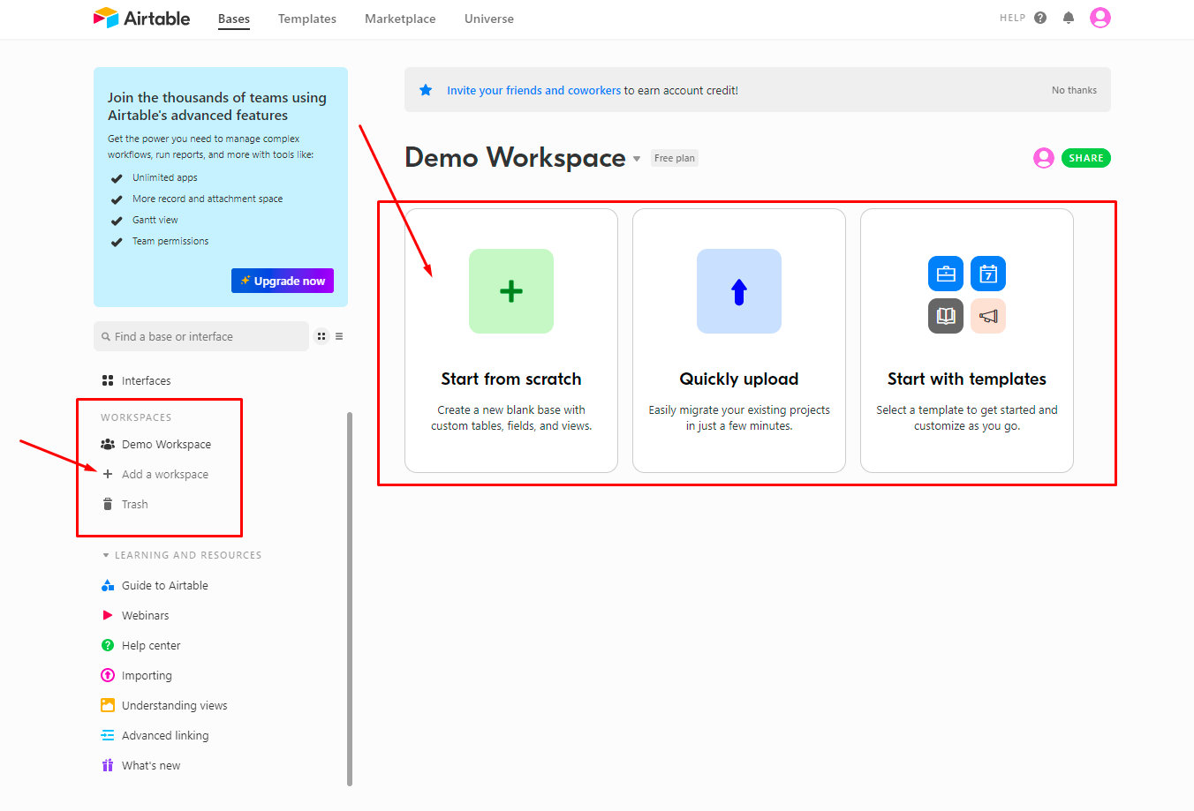Open the Start with templates card title
The image size is (1194, 811).
coord(967,379)
